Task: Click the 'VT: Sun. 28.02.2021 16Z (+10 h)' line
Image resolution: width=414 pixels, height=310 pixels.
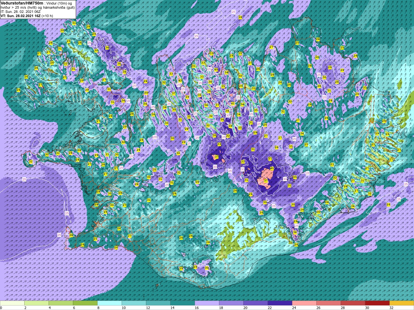Action: 27,15
